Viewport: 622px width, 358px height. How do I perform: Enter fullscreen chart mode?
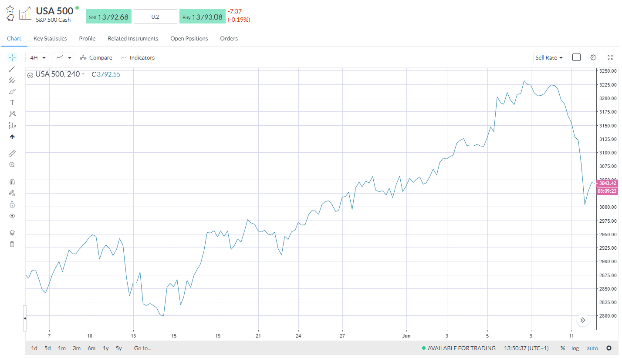pyautogui.click(x=610, y=57)
